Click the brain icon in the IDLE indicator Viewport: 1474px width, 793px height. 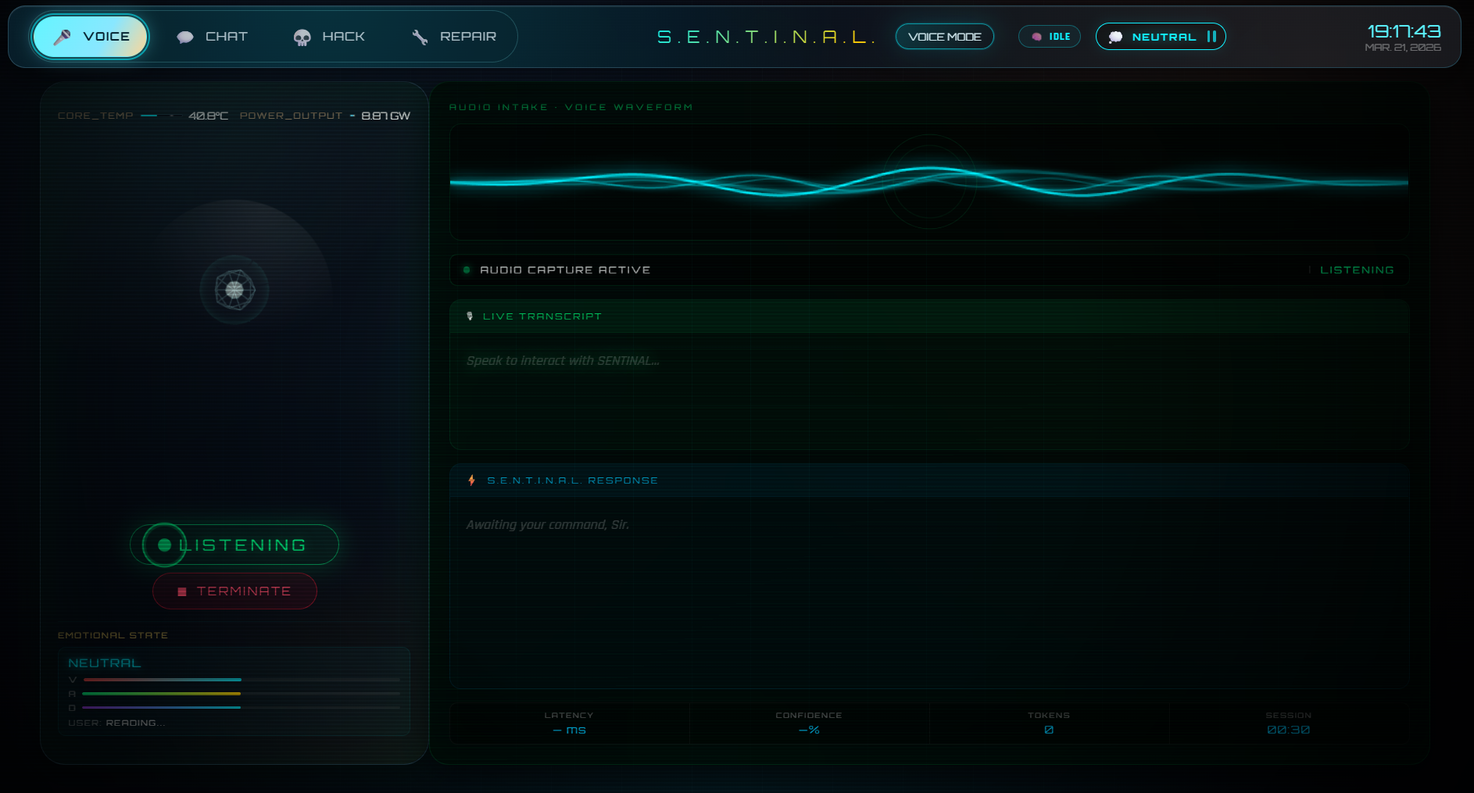pyautogui.click(x=1036, y=36)
